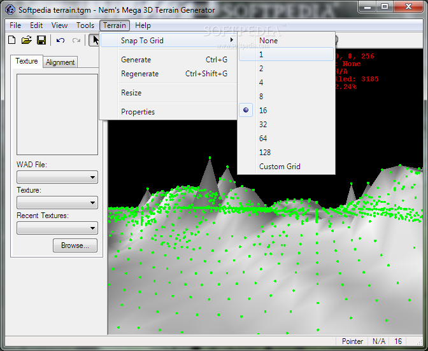The width and height of the screenshot is (428, 351).
Task: Click the New file icon
Action: pyautogui.click(x=12, y=40)
